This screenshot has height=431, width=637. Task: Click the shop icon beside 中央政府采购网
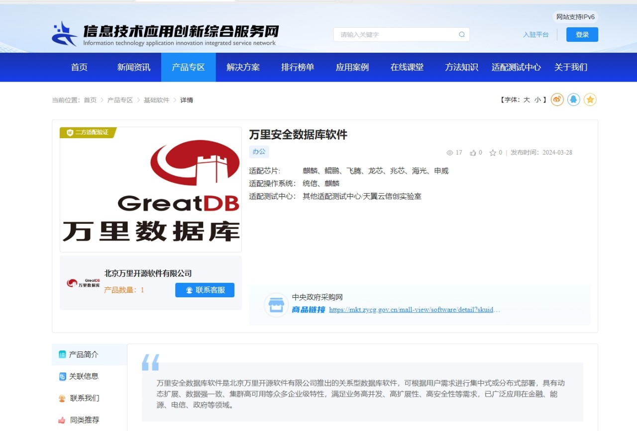276,305
